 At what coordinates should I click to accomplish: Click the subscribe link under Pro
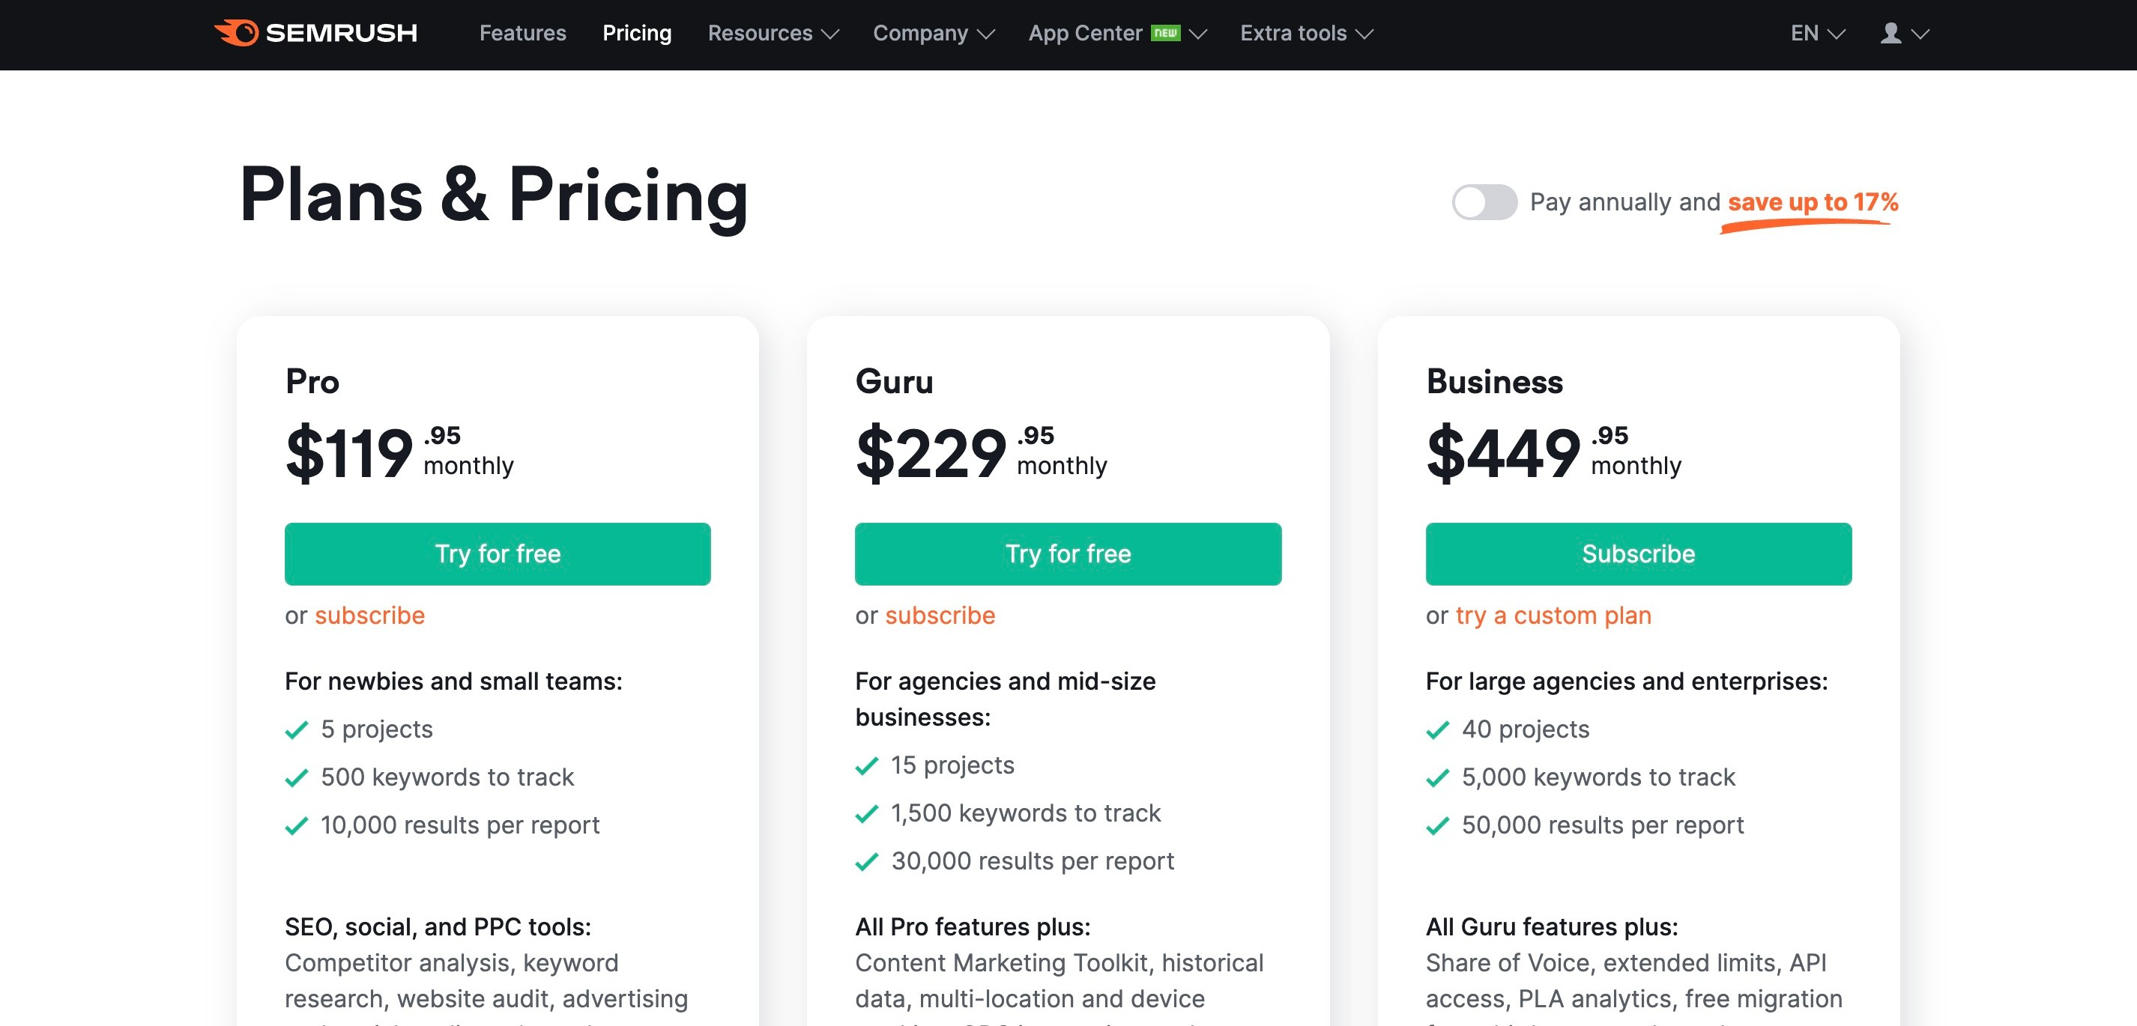(370, 615)
